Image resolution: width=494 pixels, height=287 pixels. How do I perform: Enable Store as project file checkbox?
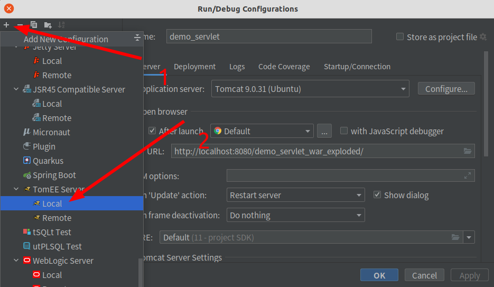(x=400, y=36)
